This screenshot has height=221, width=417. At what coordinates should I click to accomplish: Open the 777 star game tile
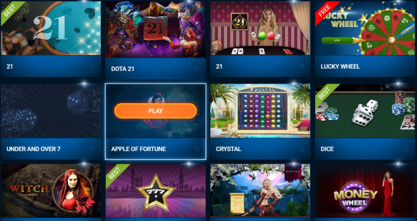156,191
